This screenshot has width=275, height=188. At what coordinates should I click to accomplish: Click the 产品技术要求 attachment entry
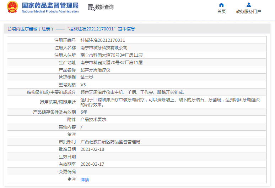pyautogui.click(x=93, y=120)
